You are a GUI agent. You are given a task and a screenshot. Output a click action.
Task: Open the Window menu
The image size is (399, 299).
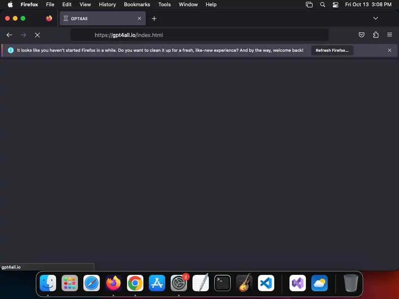point(188,4)
